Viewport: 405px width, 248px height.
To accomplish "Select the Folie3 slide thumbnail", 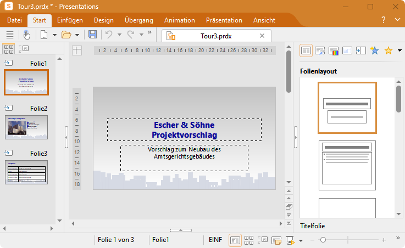I will (x=26, y=172).
